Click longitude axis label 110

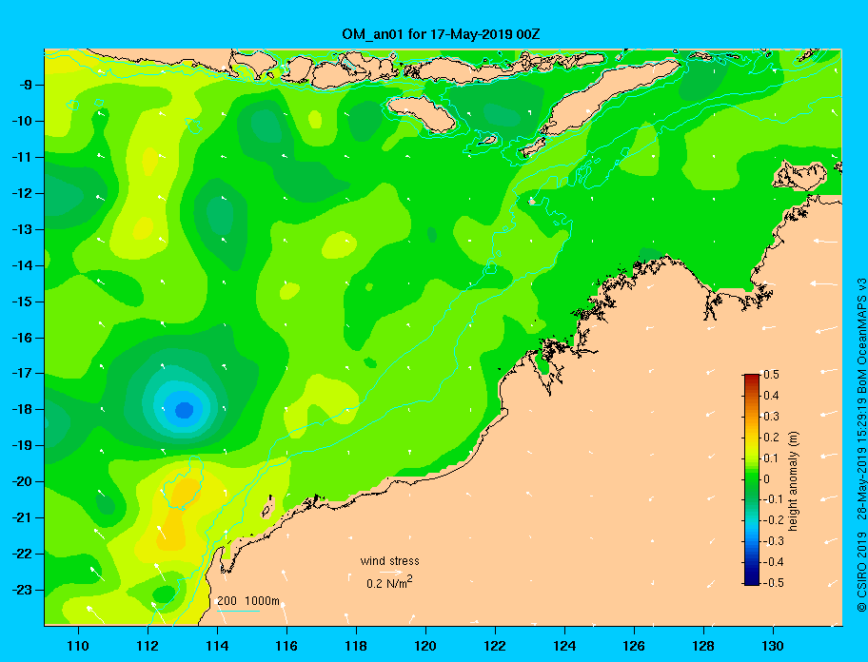click(x=78, y=646)
